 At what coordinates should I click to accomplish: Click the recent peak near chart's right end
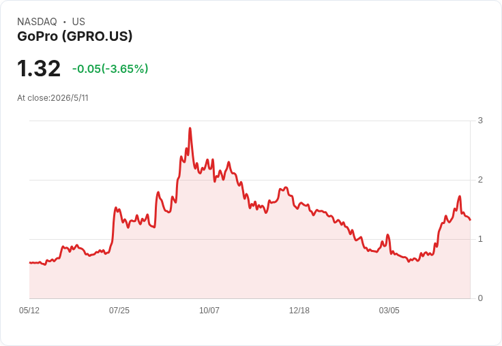pos(460,196)
